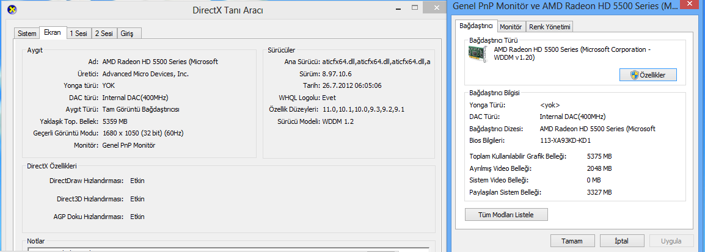Click the '5359 MB' approximate memory value

[115, 121]
